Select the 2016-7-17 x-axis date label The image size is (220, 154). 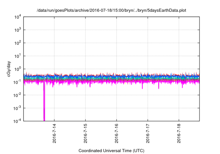coord(148,133)
